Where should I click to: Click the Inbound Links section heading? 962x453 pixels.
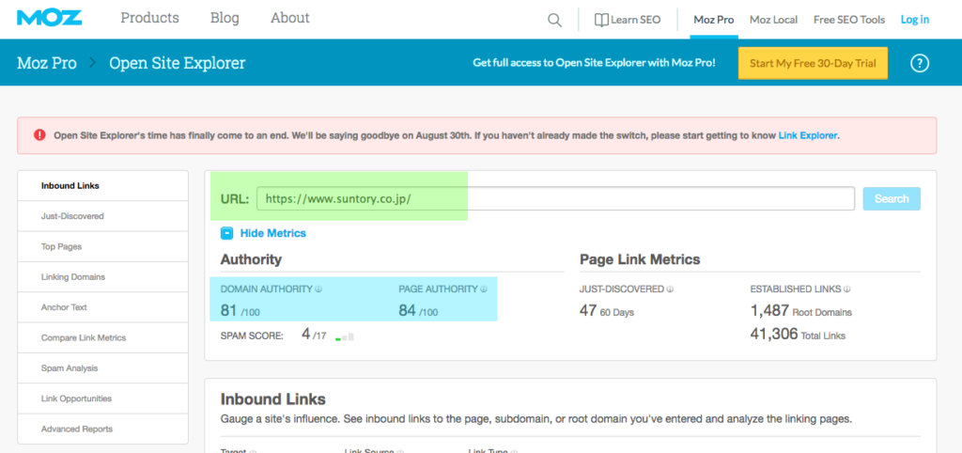pos(273,399)
